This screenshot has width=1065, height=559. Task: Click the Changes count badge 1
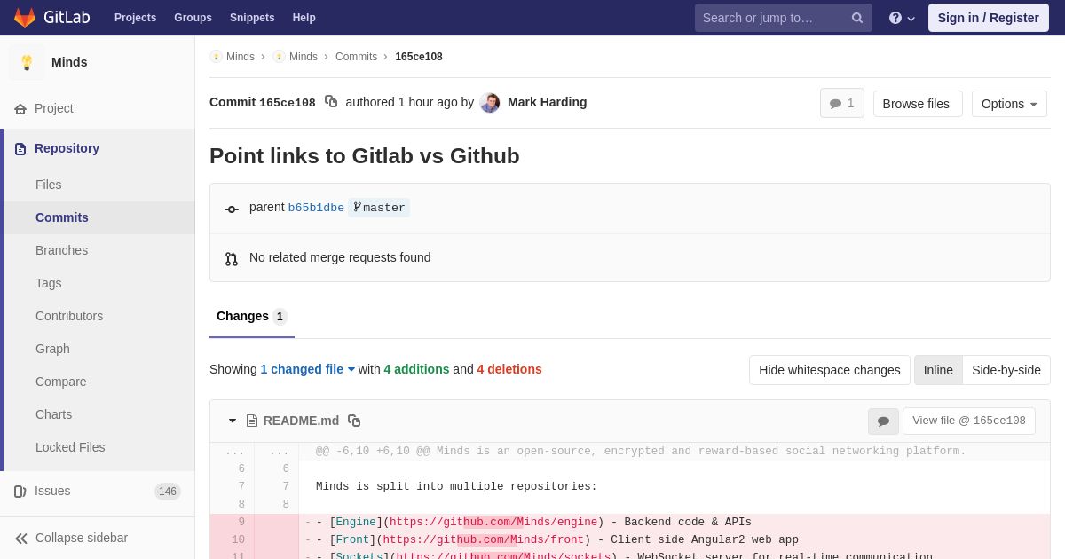click(280, 317)
